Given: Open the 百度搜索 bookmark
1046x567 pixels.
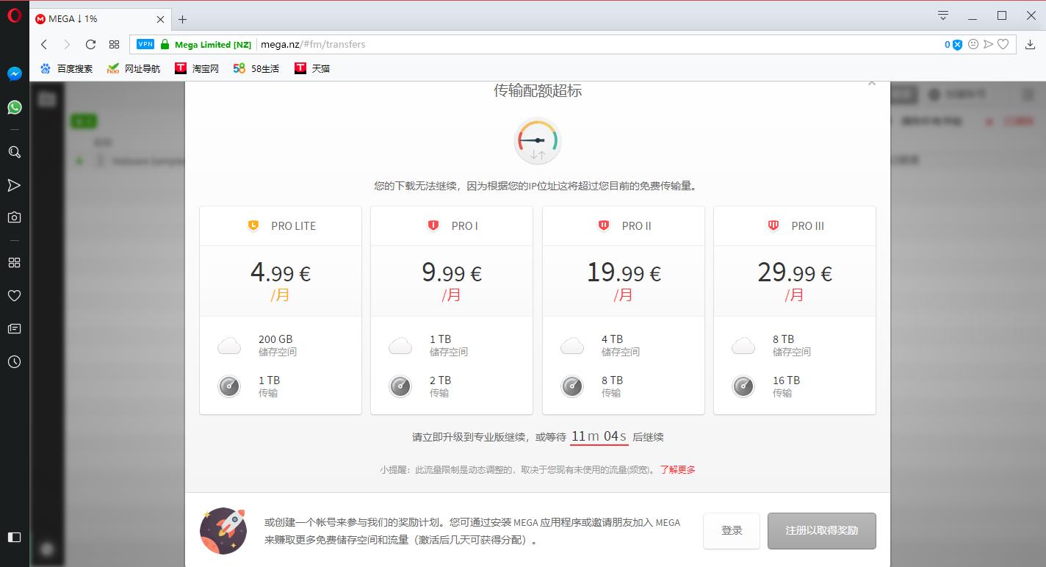Looking at the screenshot, I should pos(66,68).
